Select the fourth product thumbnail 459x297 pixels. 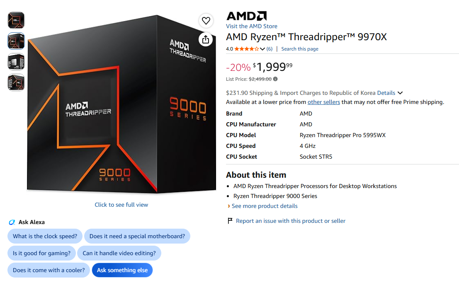coord(16,82)
